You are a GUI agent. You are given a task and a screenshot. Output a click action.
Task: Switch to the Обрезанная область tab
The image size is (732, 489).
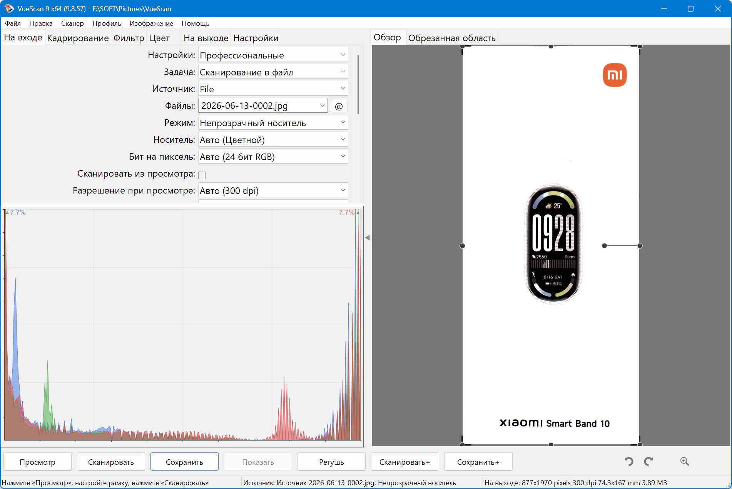click(x=452, y=38)
